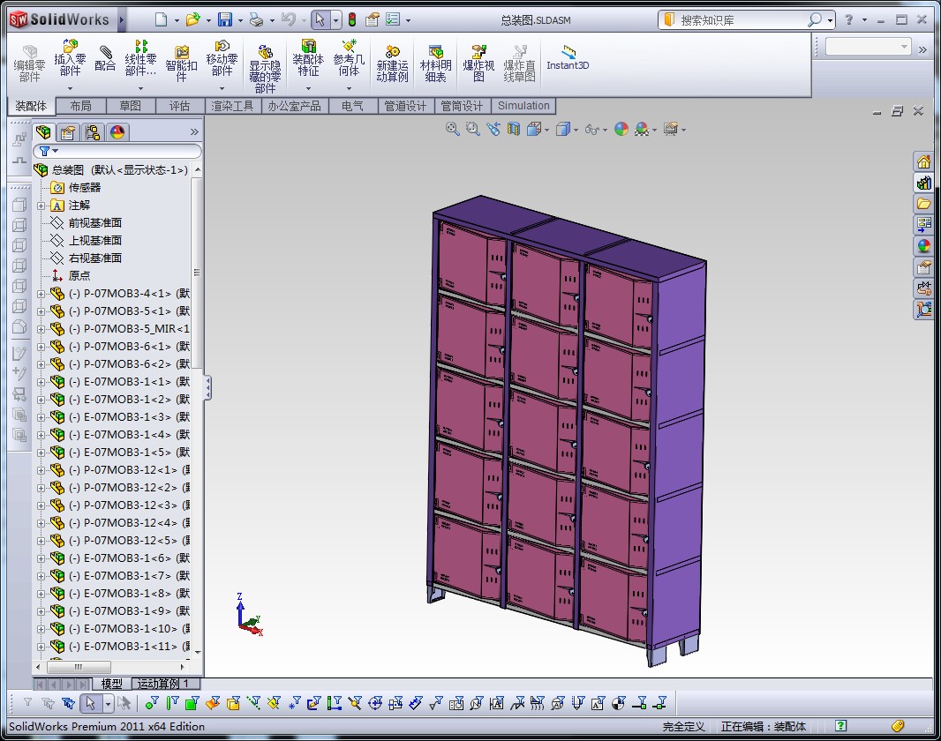Click the home icon in right task pane
The image size is (941, 741).
point(923,161)
